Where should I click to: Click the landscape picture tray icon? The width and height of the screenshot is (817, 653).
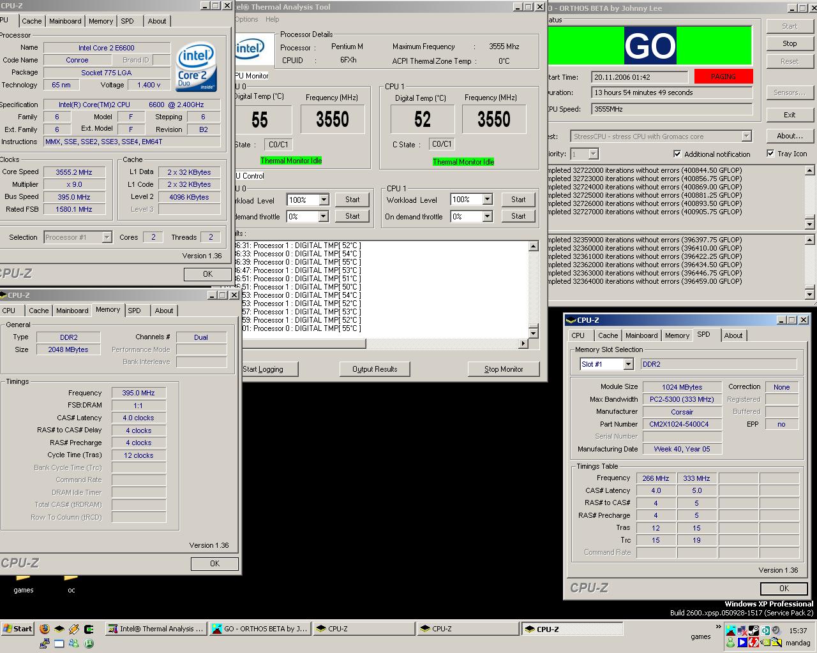(x=731, y=631)
